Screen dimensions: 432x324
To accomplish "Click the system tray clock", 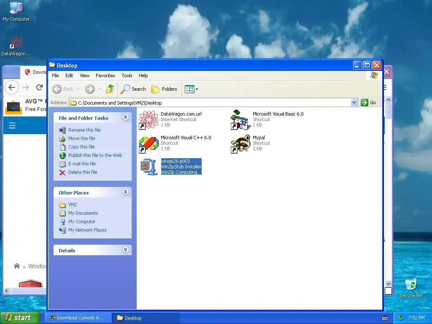I will tap(416, 318).
